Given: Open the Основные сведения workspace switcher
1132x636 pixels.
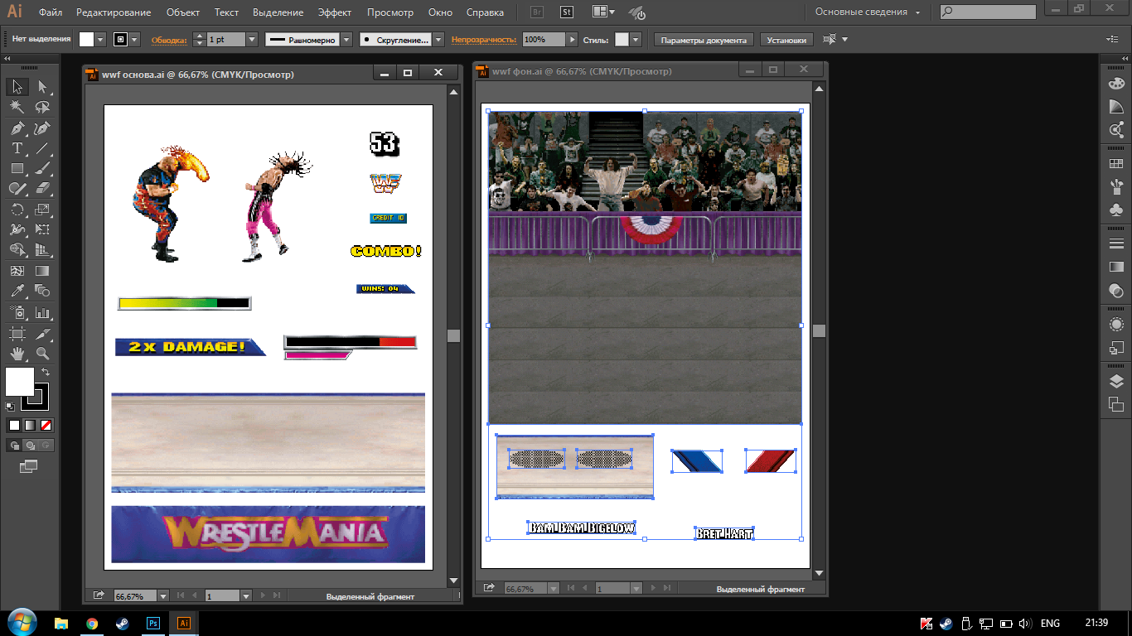Looking at the screenshot, I should 868,12.
